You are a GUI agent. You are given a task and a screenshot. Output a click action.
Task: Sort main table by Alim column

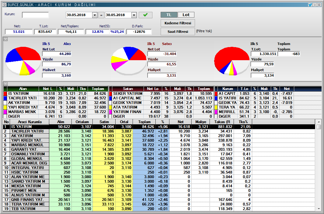pos(61,122)
